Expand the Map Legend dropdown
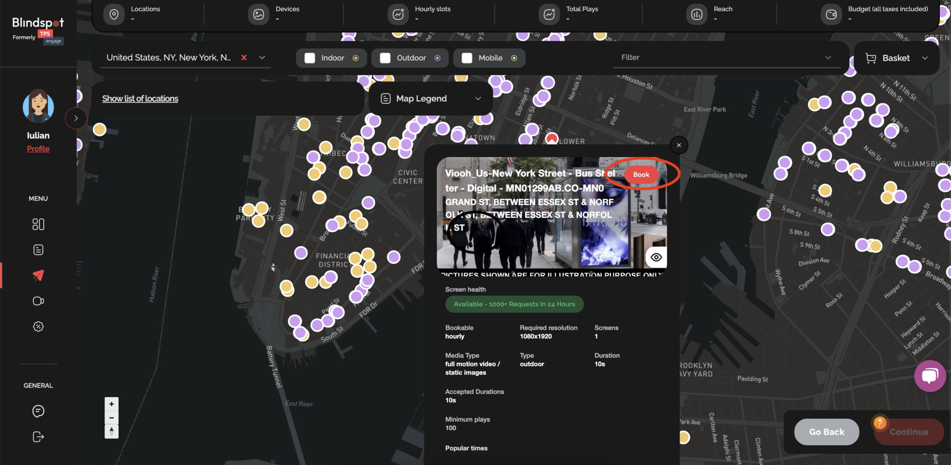This screenshot has height=465, width=951. click(x=430, y=99)
